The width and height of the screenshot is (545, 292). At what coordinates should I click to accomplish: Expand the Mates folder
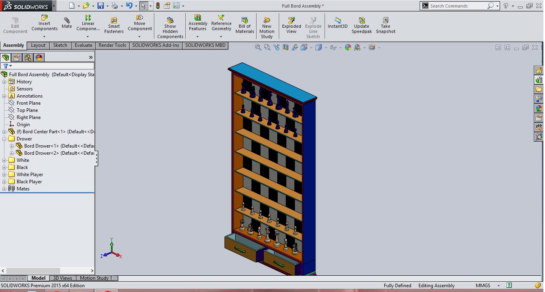coord(4,189)
